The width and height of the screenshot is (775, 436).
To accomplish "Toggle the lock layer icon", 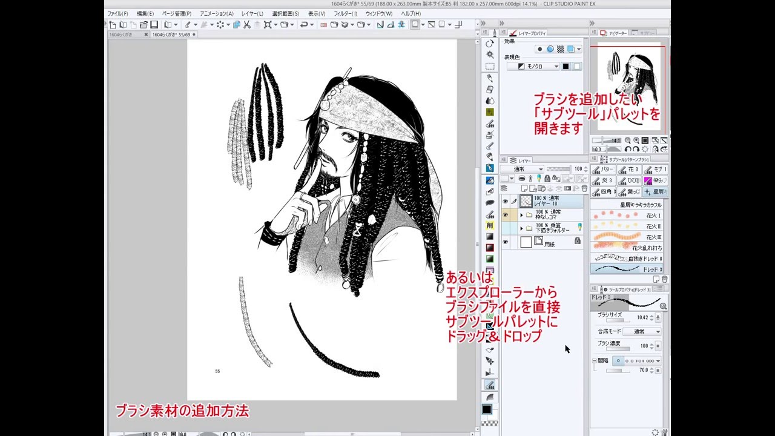I will [x=547, y=179].
